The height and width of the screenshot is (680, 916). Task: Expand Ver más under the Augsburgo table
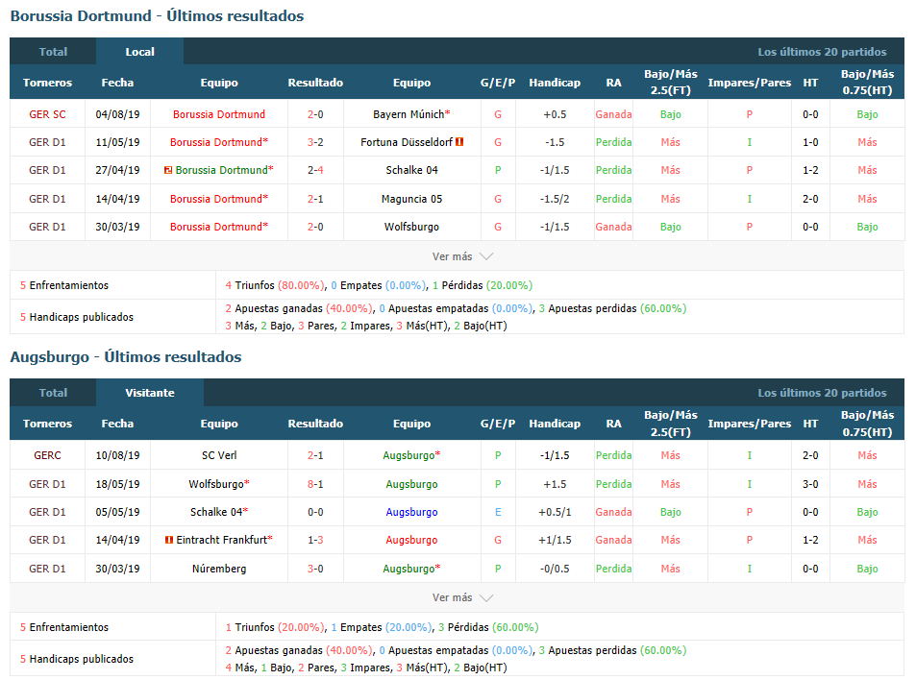462,597
